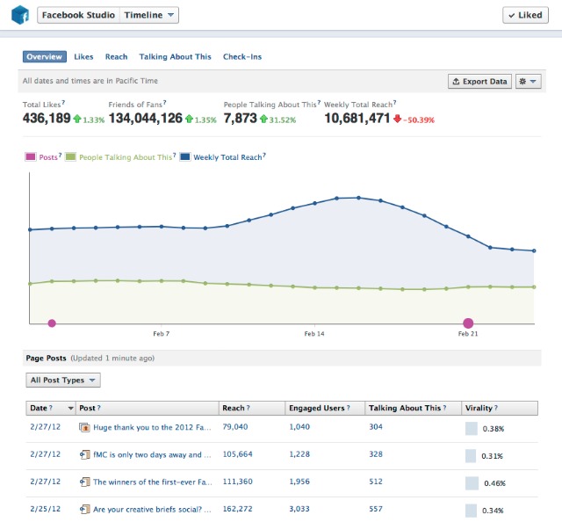This screenshot has width=562, height=522.
Task: Open the All Post Types dropdown
Action: tap(63, 381)
